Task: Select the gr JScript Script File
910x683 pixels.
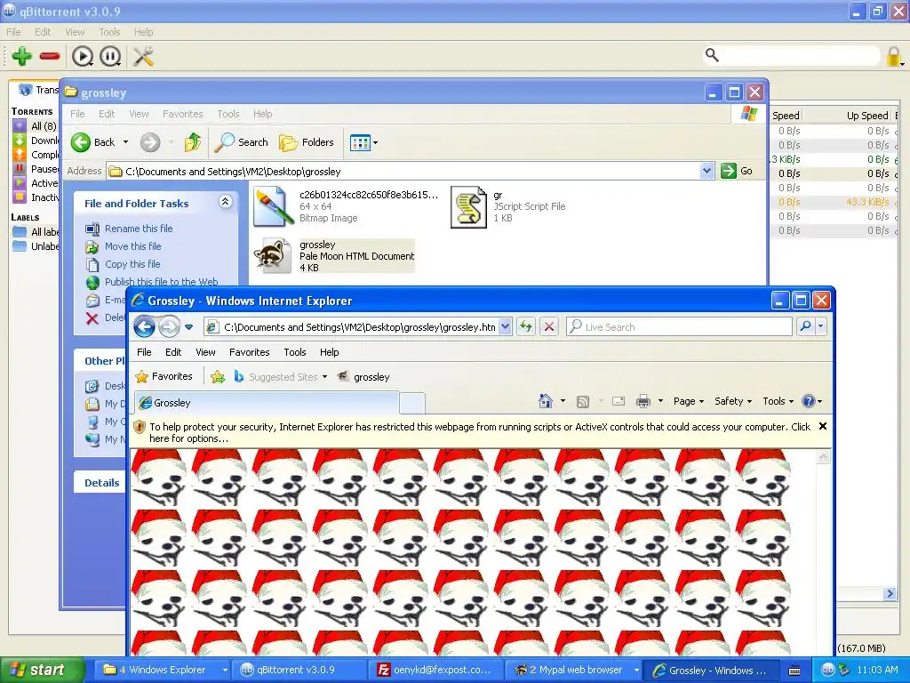Action: (508, 206)
